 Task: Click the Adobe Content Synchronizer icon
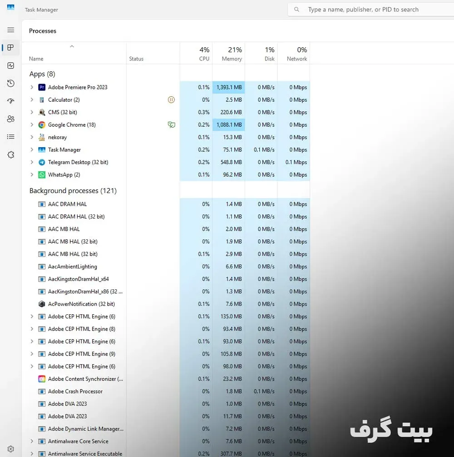click(x=42, y=379)
